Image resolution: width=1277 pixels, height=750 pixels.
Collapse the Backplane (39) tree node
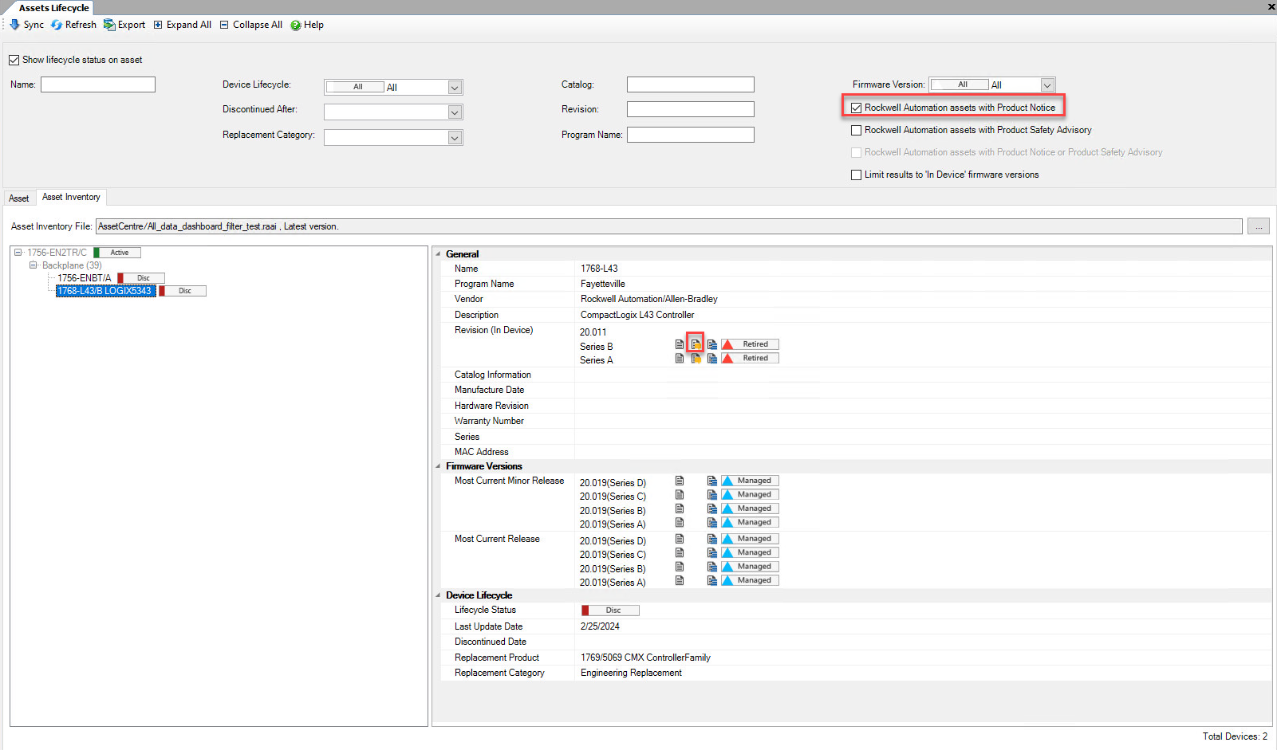[x=33, y=265]
